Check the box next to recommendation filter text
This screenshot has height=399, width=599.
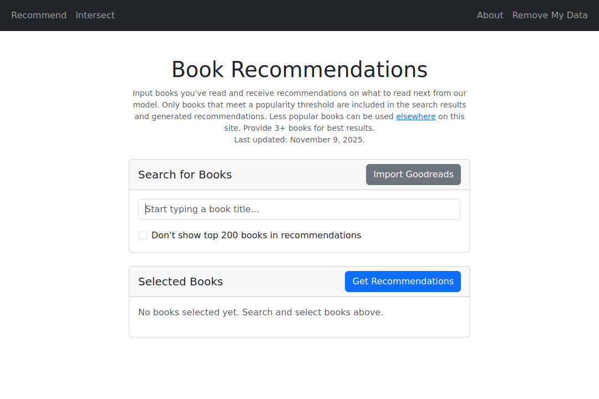click(x=143, y=235)
